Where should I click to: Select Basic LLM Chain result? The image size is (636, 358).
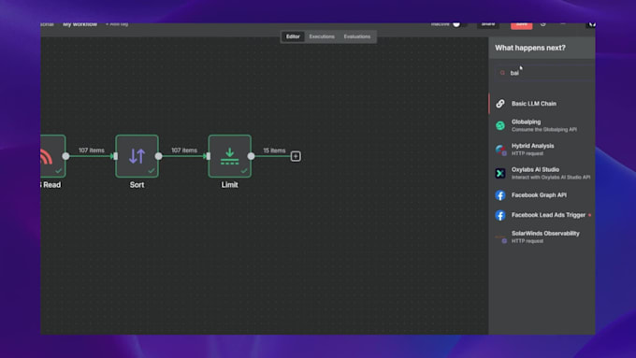tap(542, 104)
